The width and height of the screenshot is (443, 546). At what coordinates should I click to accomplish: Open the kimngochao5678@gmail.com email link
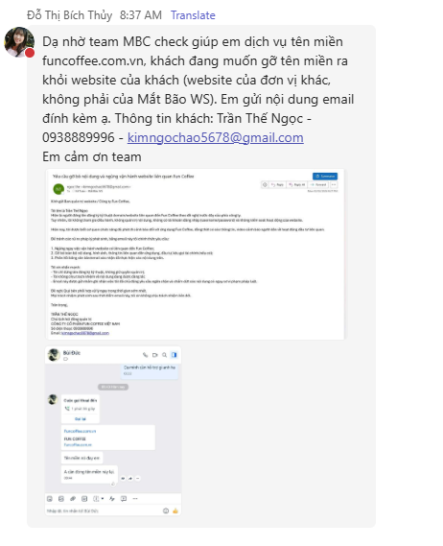[216, 137]
